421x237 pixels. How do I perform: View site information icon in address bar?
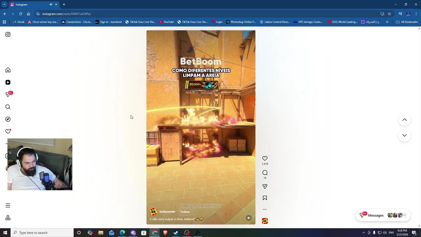(x=38, y=14)
